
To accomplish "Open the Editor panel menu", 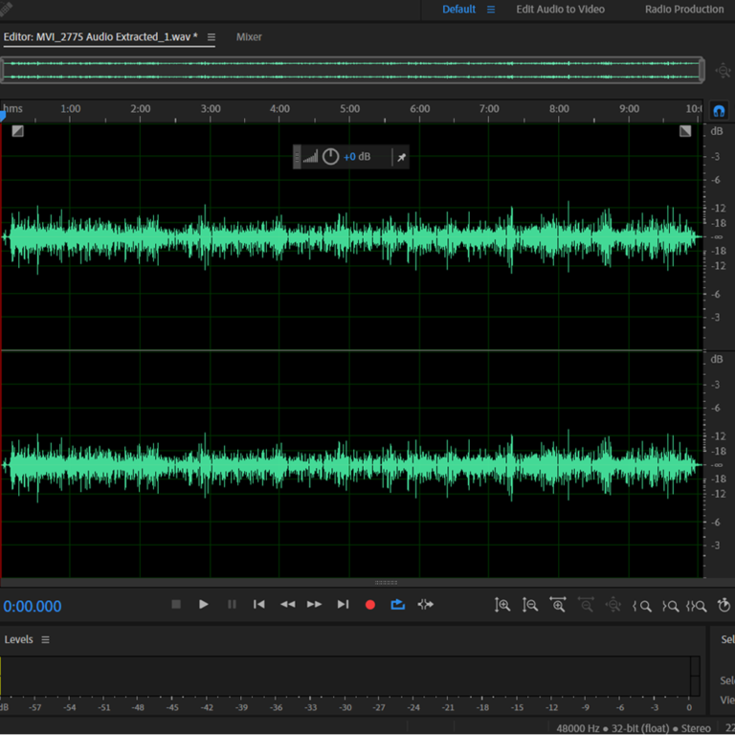I will click(x=212, y=37).
